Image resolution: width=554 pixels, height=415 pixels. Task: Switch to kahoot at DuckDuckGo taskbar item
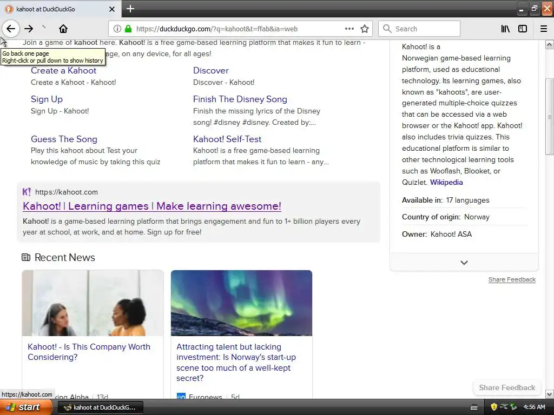(100, 407)
